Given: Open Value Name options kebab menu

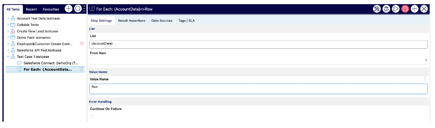Looking at the screenshot, I should [x=425, y=79].
